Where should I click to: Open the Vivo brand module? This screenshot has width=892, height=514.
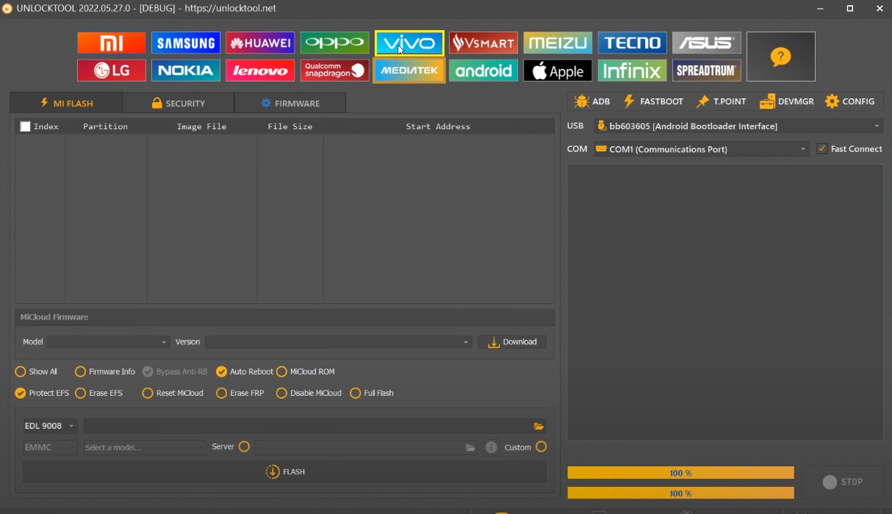[409, 43]
